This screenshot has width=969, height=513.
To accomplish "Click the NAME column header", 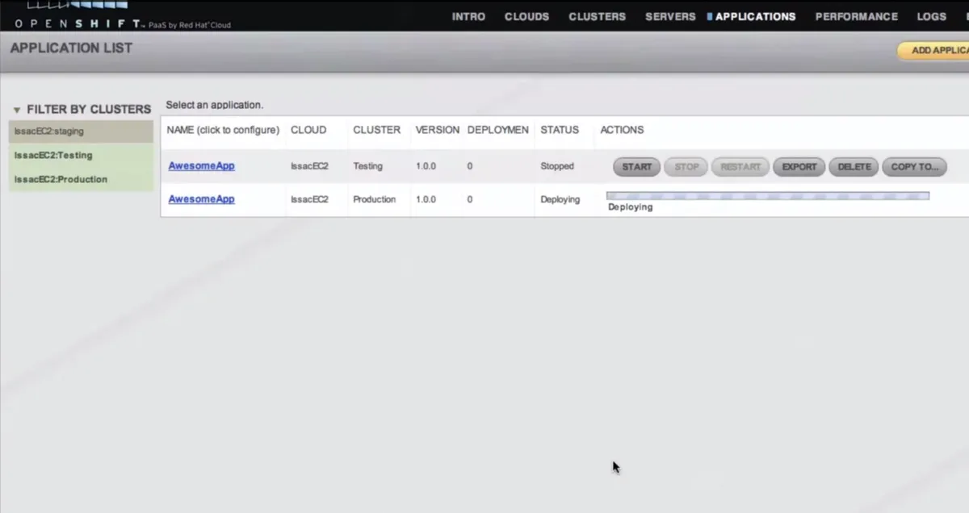I will tap(223, 130).
